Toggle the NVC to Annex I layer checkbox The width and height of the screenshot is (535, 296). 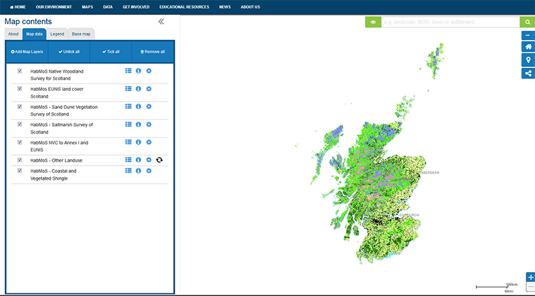coord(20,142)
